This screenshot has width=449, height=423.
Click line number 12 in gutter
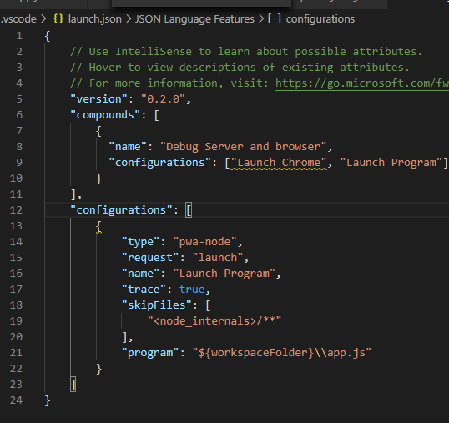(16, 210)
